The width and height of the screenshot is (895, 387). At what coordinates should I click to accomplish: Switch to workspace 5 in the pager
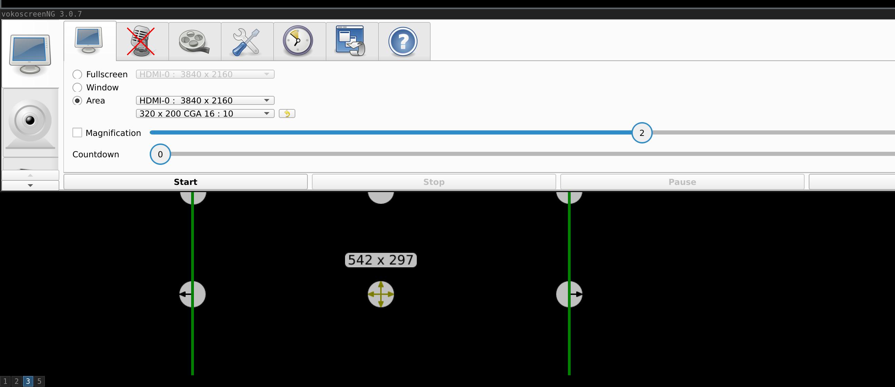pyautogui.click(x=39, y=381)
